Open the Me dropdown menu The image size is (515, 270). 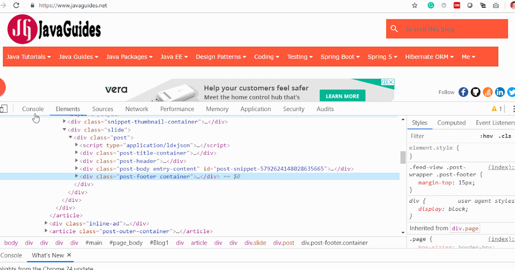(x=468, y=57)
